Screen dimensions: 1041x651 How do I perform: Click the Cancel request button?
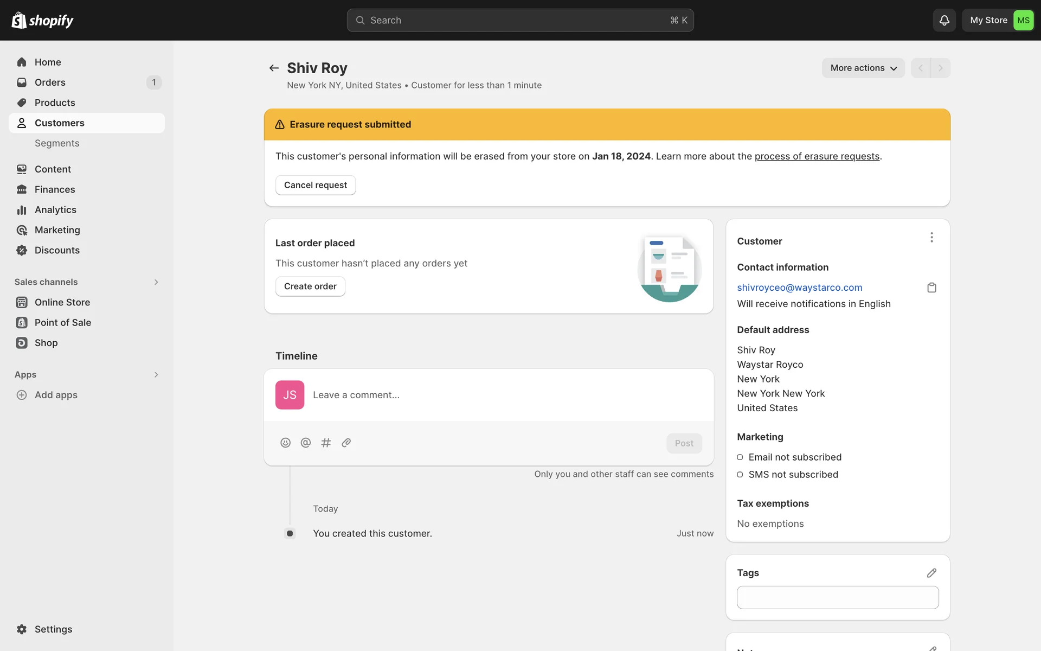(316, 185)
